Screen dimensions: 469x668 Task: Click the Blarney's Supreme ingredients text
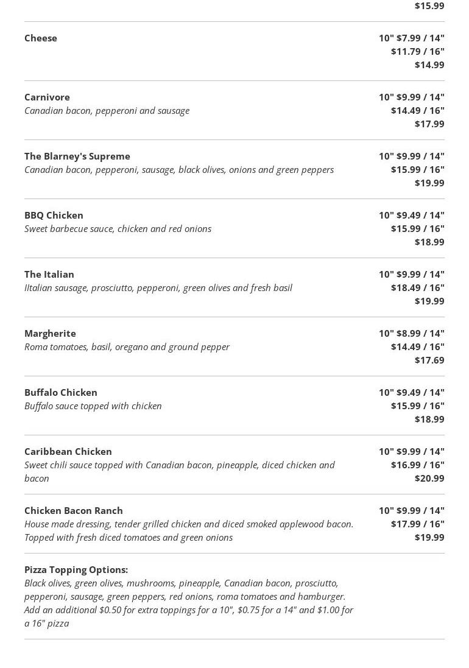(x=179, y=169)
